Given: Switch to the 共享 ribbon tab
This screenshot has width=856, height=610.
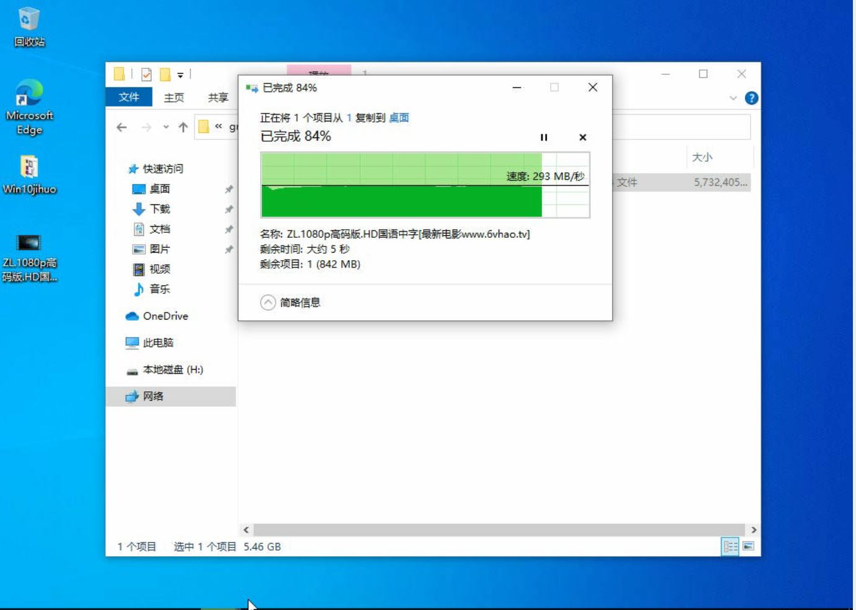Looking at the screenshot, I should coord(218,97).
